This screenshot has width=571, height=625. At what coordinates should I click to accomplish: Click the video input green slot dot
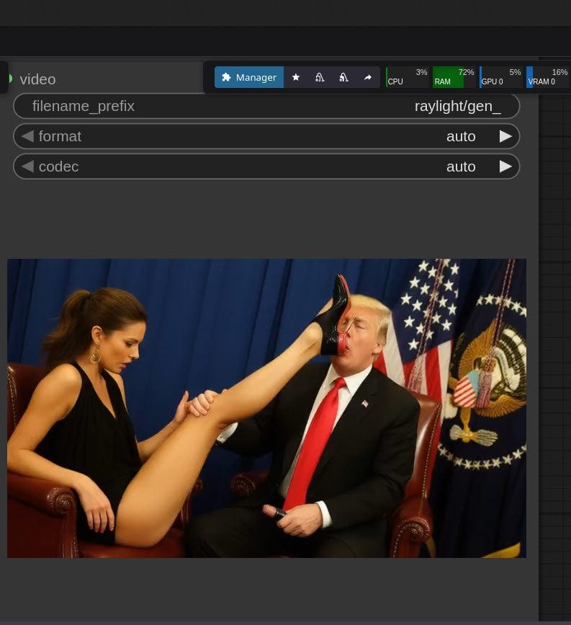pyautogui.click(x=10, y=79)
